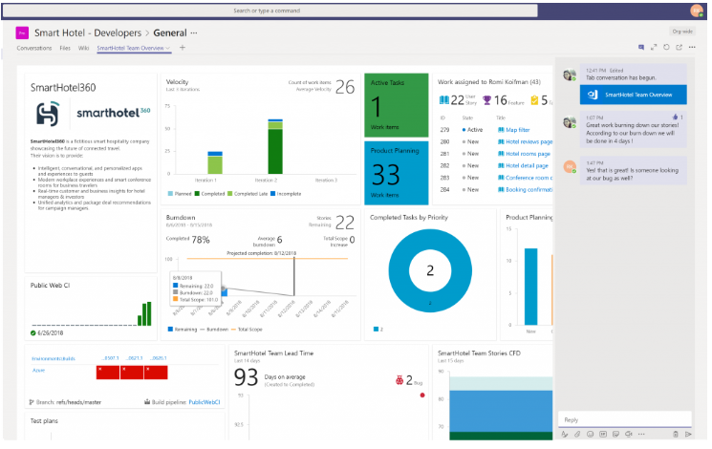
Task: Send the reply message
Action: 688,435
